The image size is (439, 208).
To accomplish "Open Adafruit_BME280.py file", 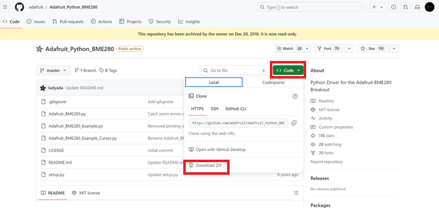I will [67, 114].
